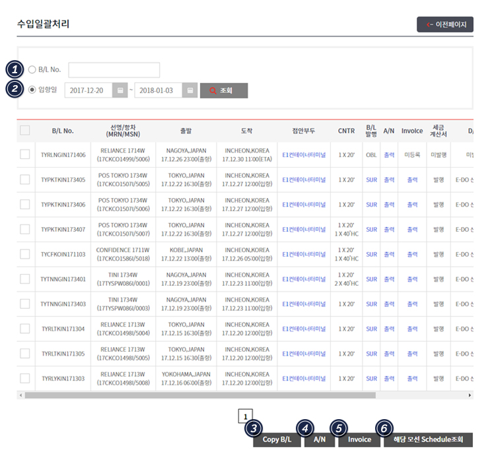
Task: Toggle the select-all checkbox in table header
Action: (25, 131)
